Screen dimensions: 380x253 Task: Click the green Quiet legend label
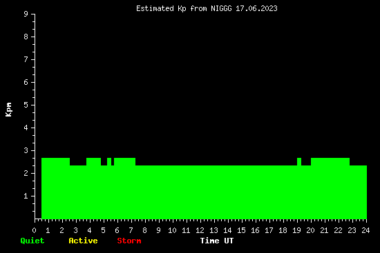point(32,241)
